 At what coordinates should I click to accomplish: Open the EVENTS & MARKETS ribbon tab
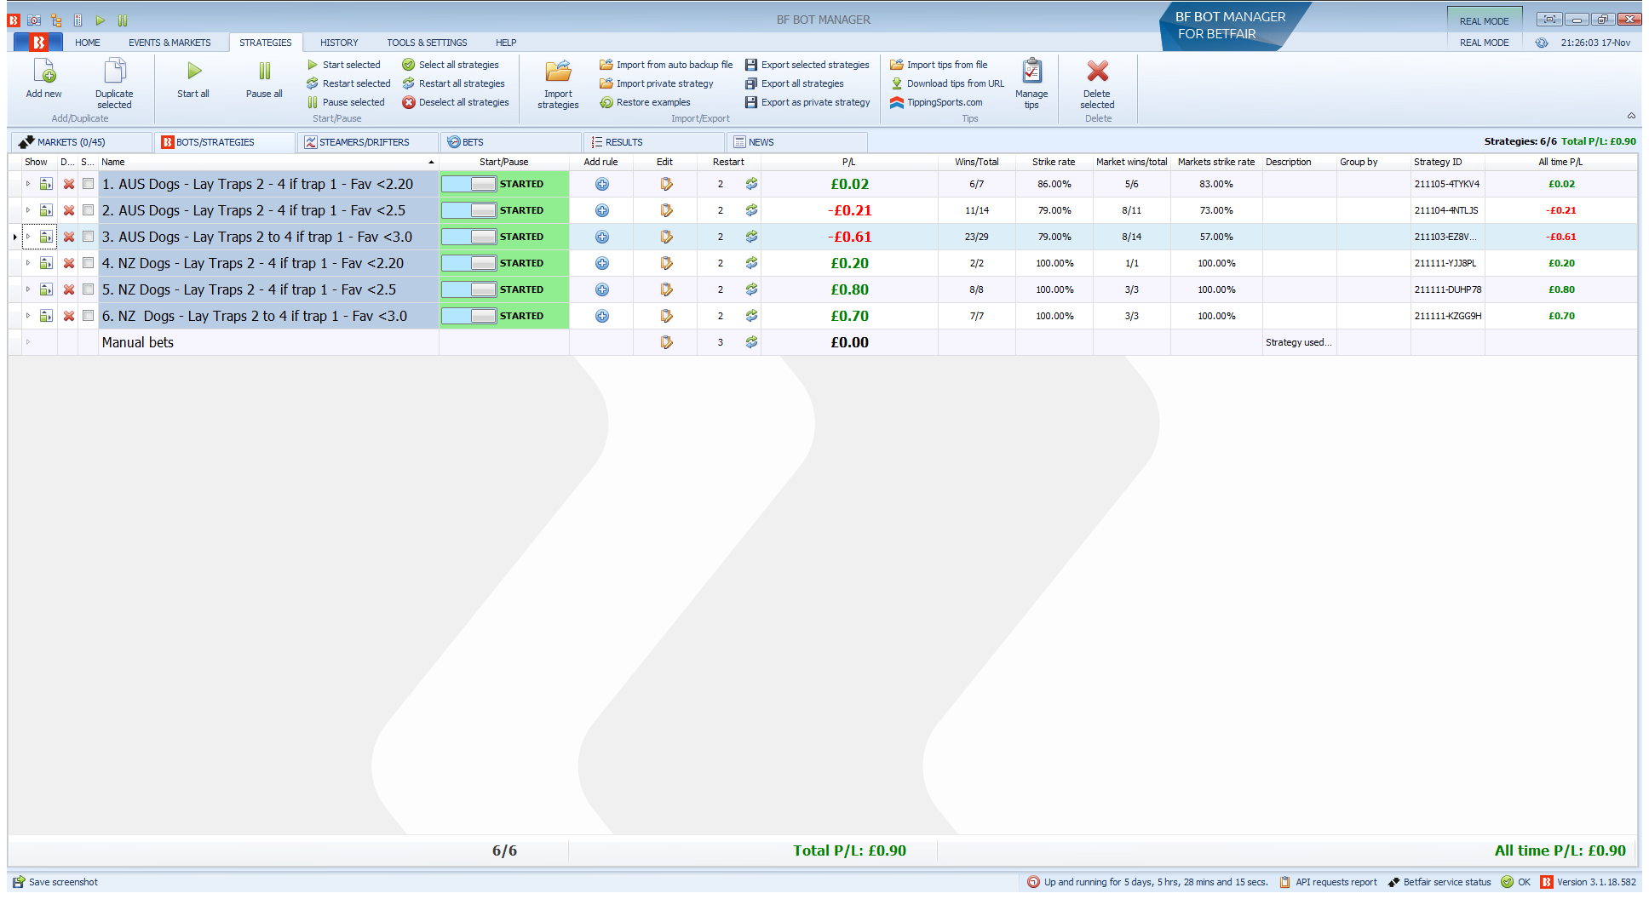point(169,43)
